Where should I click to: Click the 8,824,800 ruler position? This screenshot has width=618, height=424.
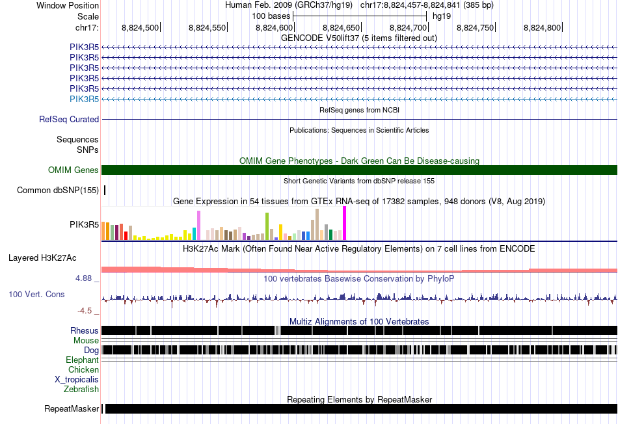click(542, 27)
